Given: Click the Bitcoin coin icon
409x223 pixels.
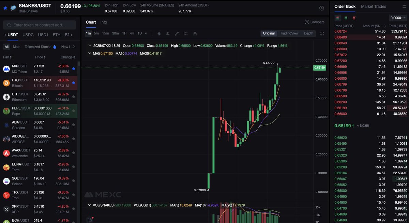Looking at the screenshot, I should pos(6,83).
